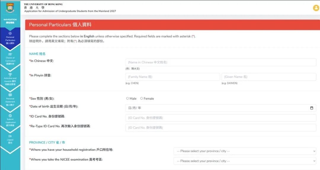Click the Personal Particulars sidebar icon

[10, 33]
